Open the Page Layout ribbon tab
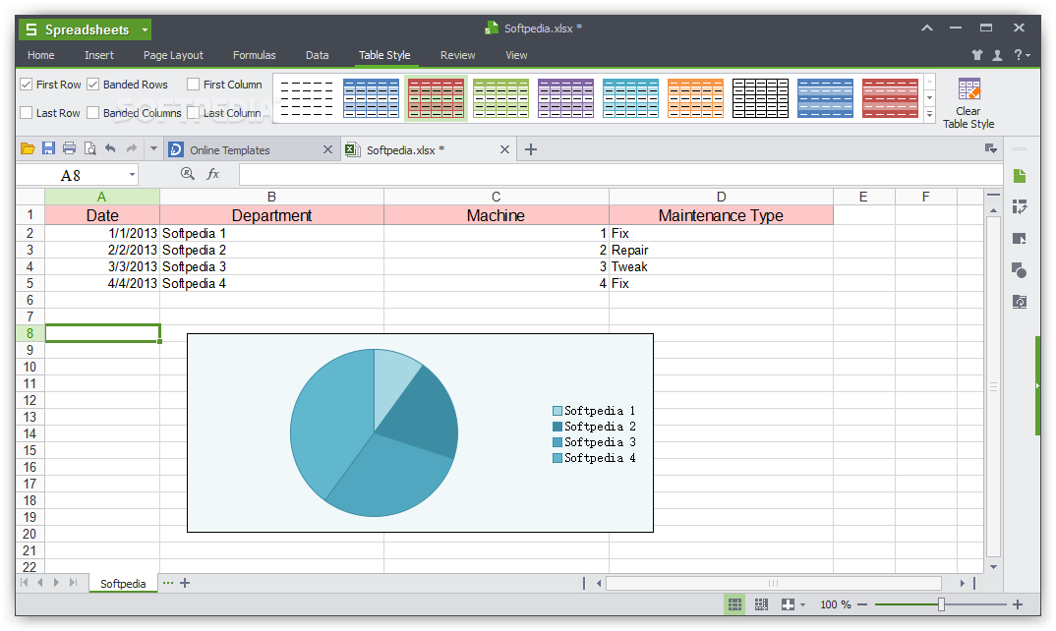The width and height of the screenshot is (1056, 631). 173,55
